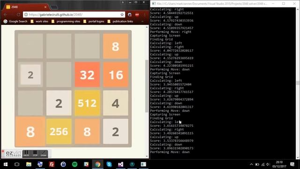Open the programming sites bookmark folder
Viewport: 300px width, 169px height.
tap(66, 22)
